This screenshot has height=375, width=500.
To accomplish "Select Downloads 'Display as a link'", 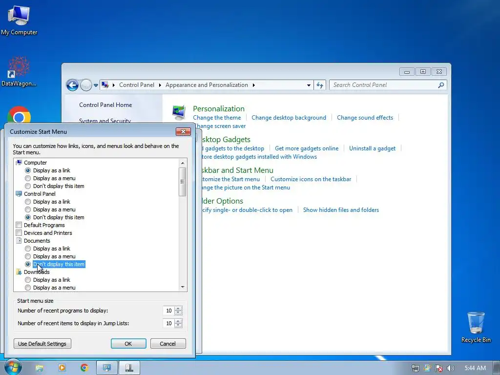I will click(28, 280).
